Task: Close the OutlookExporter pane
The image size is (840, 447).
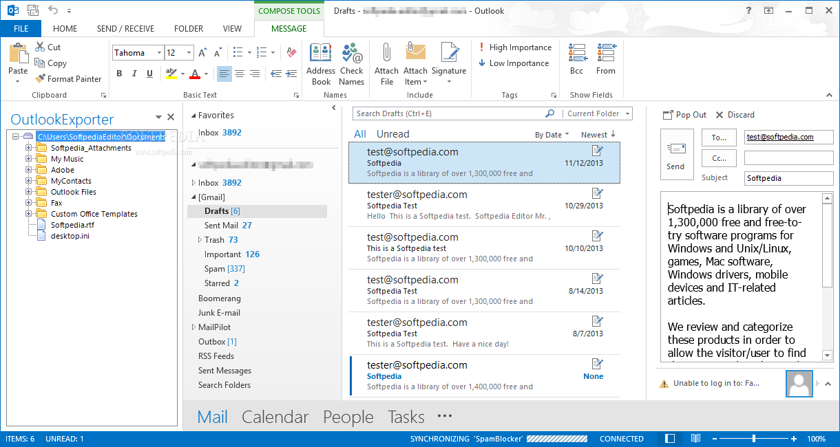Action: pos(171,118)
